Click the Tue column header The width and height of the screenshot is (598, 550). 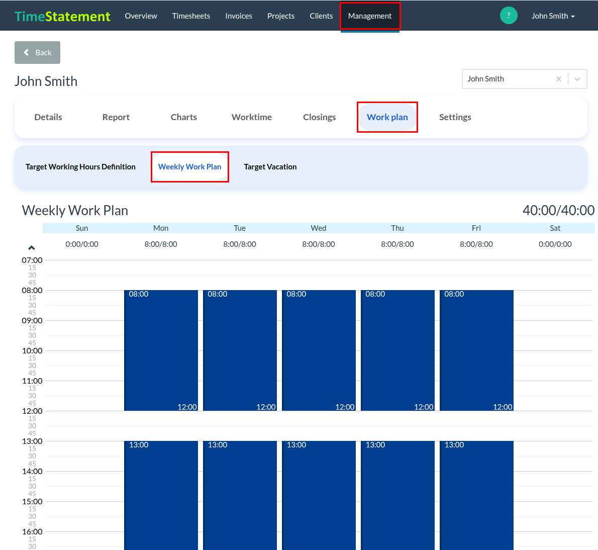tap(240, 228)
